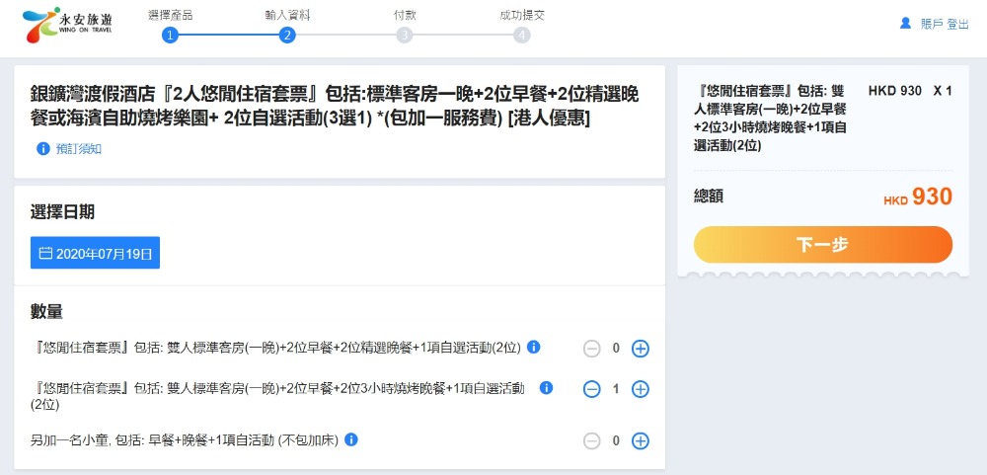
Task: Click step 4 成功提交 indicator
Action: click(521, 35)
